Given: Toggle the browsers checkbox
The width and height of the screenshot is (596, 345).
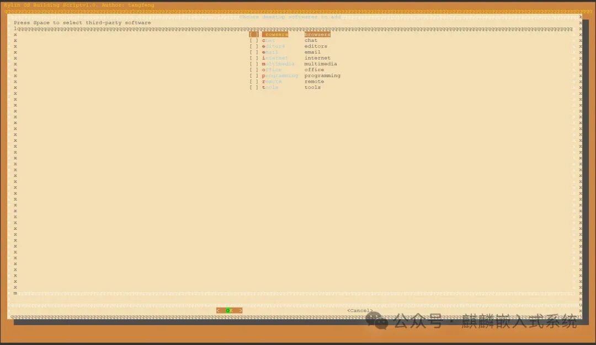Looking at the screenshot, I should pyautogui.click(x=254, y=35).
